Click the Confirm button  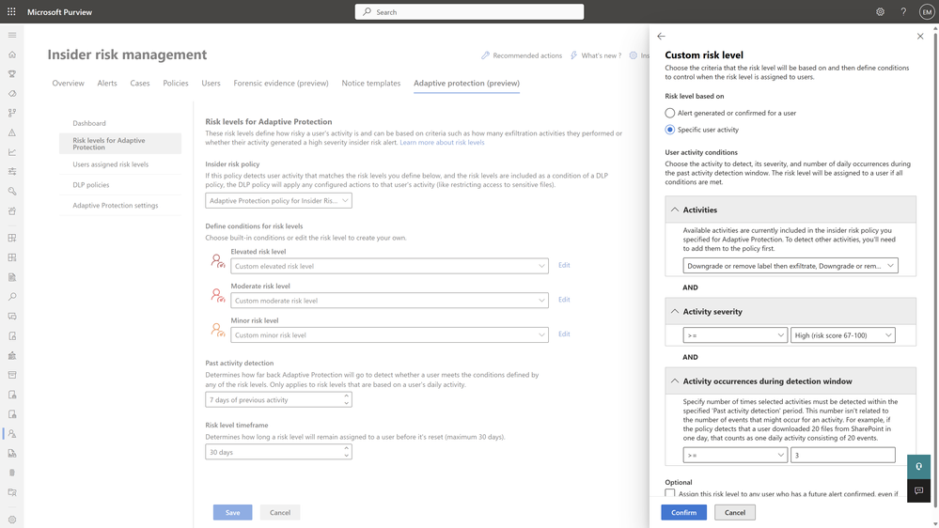pos(683,512)
